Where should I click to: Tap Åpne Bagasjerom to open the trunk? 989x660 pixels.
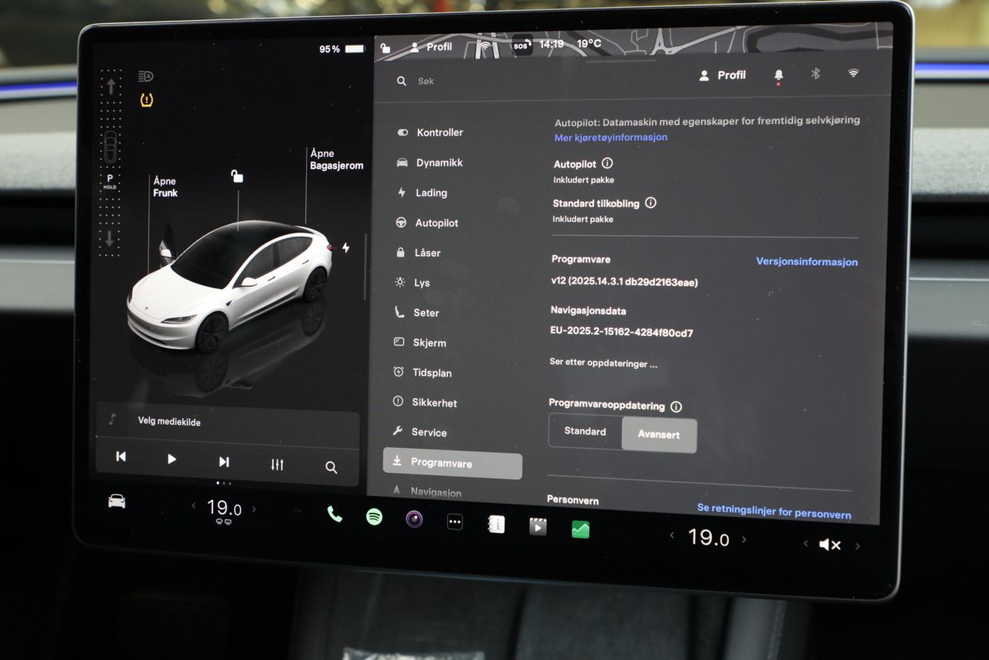click(x=337, y=159)
